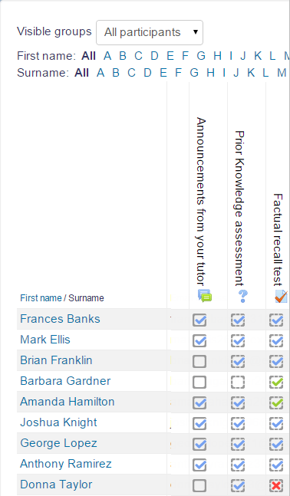The width and height of the screenshot is (290, 496).
Task: Sort by First name column header
Action: coord(41,298)
